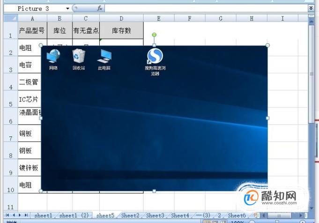Click the picture's top-right corner handle

tap(267, 45)
